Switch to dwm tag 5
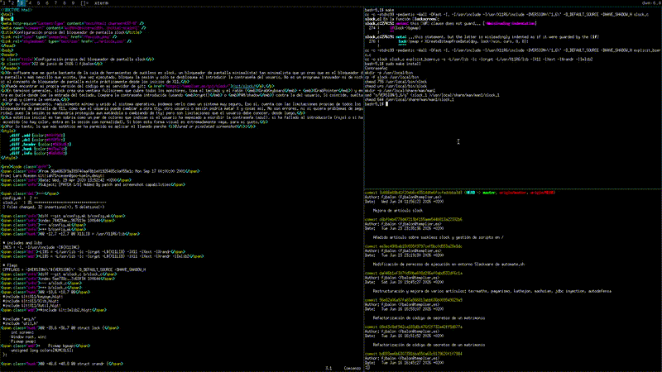Viewport: 662px width, 372px height. [x=38, y=2]
